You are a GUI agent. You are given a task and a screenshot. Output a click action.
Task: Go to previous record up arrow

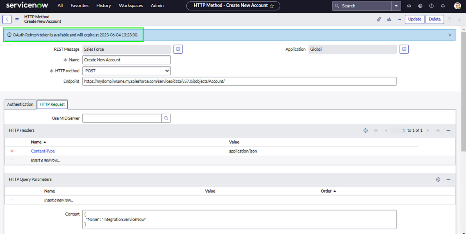coord(449,19)
